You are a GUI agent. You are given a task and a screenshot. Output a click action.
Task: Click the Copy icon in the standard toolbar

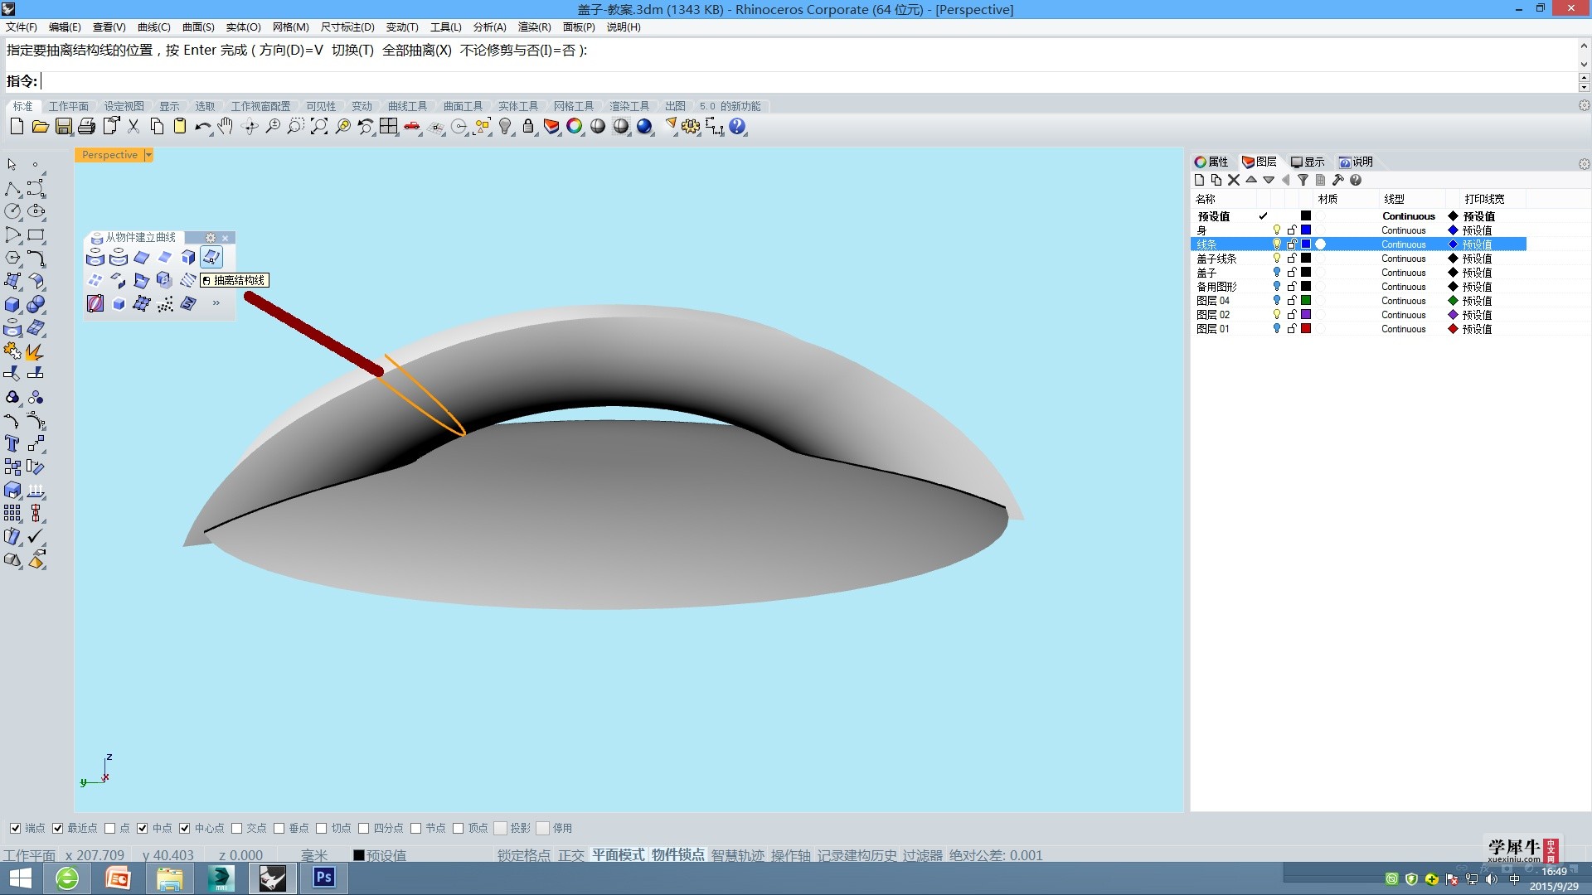tap(157, 126)
